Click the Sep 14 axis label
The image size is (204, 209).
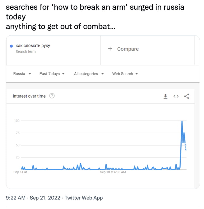21,172
